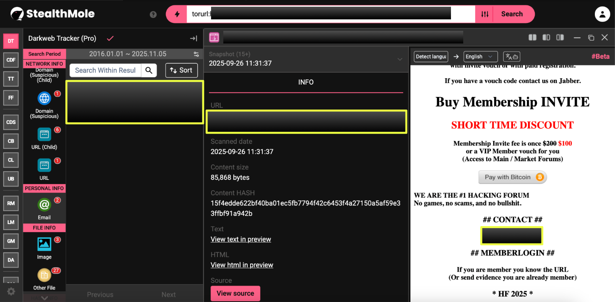The width and height of the screenshot is (615, 302).
Task: Toggle the Darkweb Tracker checkmark
Action: tap(110, 38)
